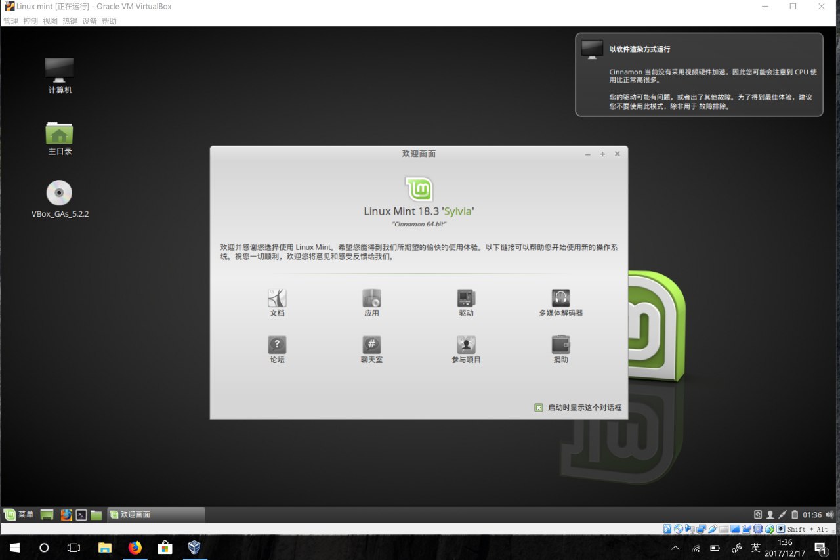Click the VirtualBox host key arrow indicator
This screenshot has height=560, width=840.
click(780, 528)
